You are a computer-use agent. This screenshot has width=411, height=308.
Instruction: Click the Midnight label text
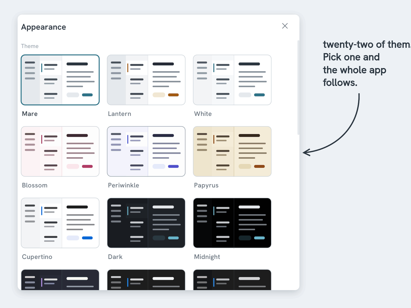pyautogui.click(x=207, y=257)
